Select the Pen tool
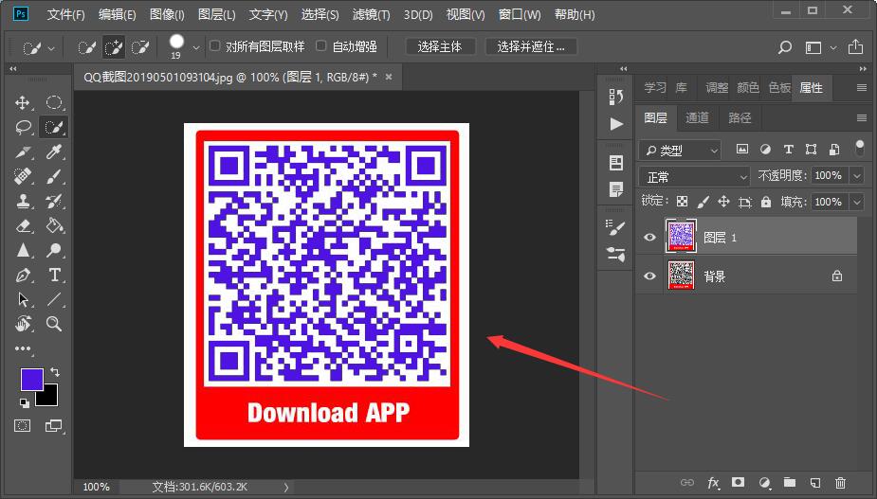877x499 pixels. pos(23,275)
